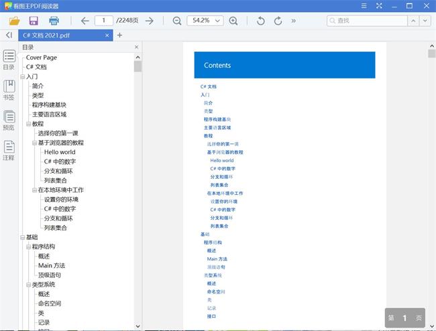The height and width of the screenshot is (331, 436).
Task: Click the page number input field
Action: (104, 21)
